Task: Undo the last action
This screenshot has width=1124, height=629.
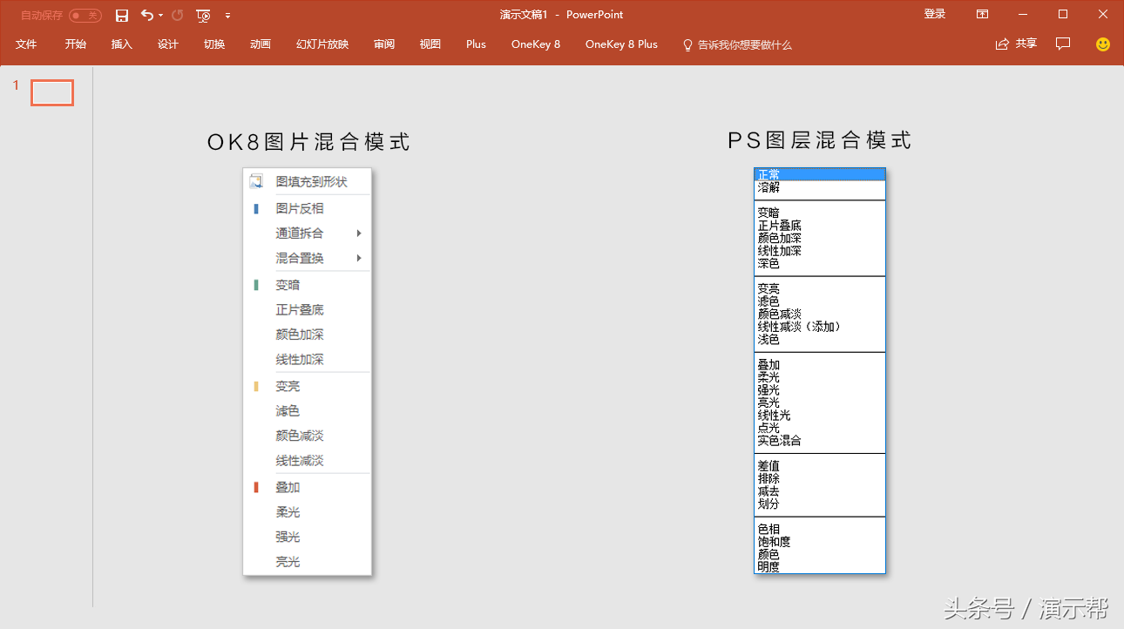Action: click(146, 15)
